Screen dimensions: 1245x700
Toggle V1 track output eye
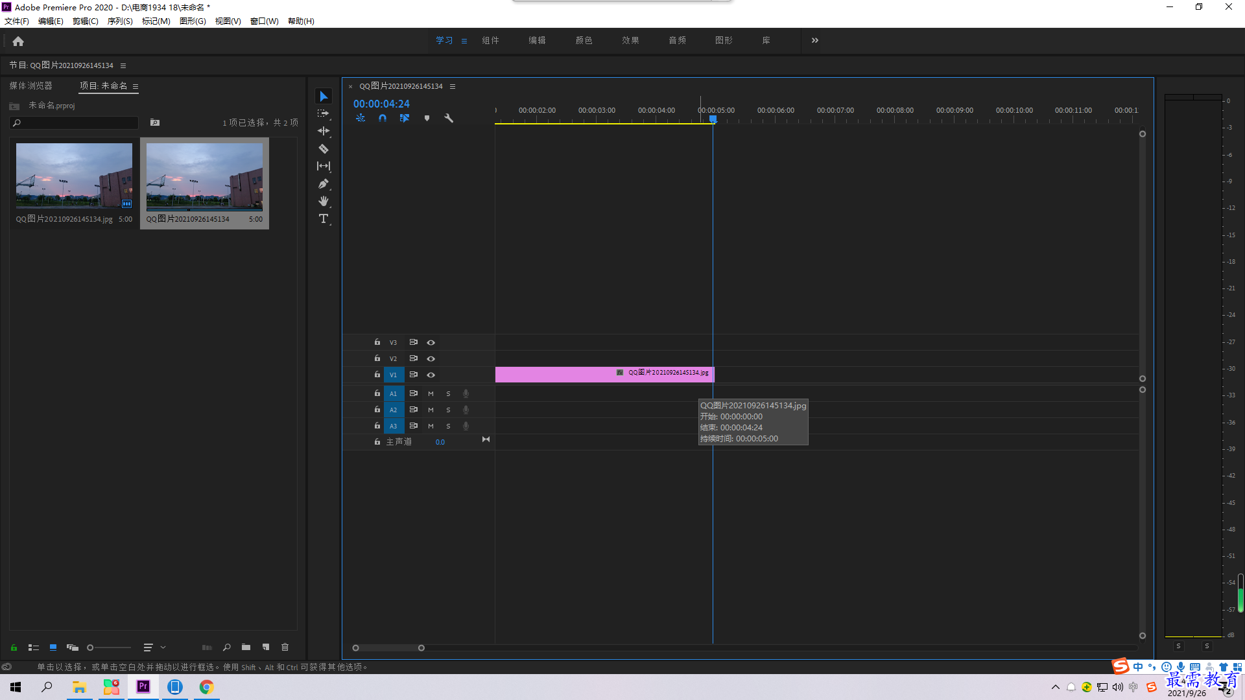pos(431,375)
